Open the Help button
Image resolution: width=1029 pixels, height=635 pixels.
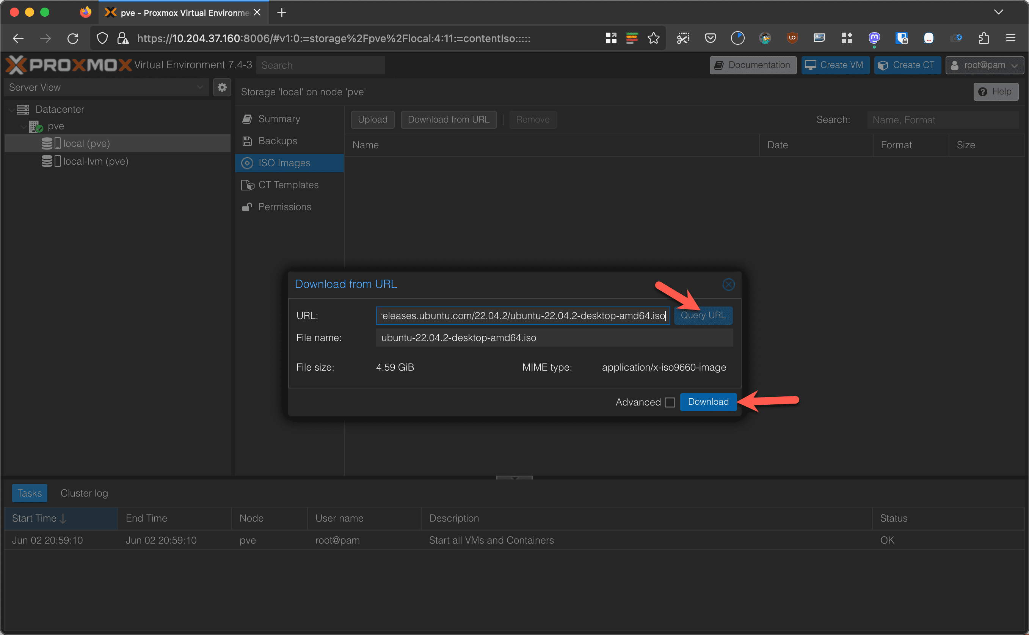pyautogui.click(x=995, y=91)
